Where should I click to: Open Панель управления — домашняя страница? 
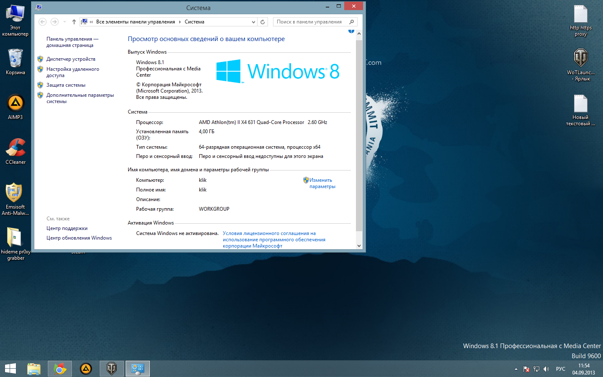72,42
